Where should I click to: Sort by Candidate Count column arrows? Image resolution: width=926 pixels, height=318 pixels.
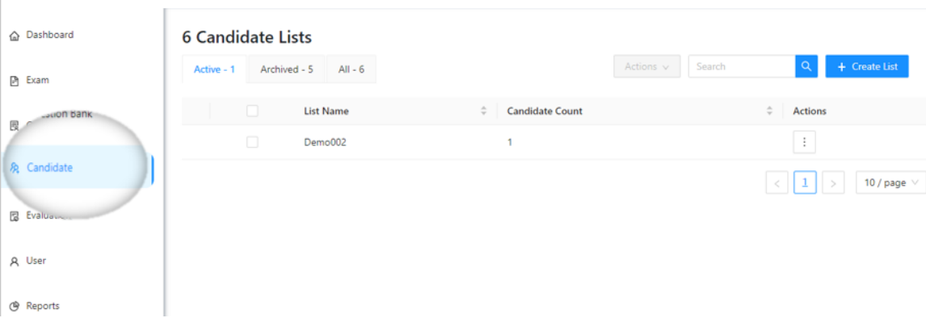pyautogui.click(x=769, y=111)
